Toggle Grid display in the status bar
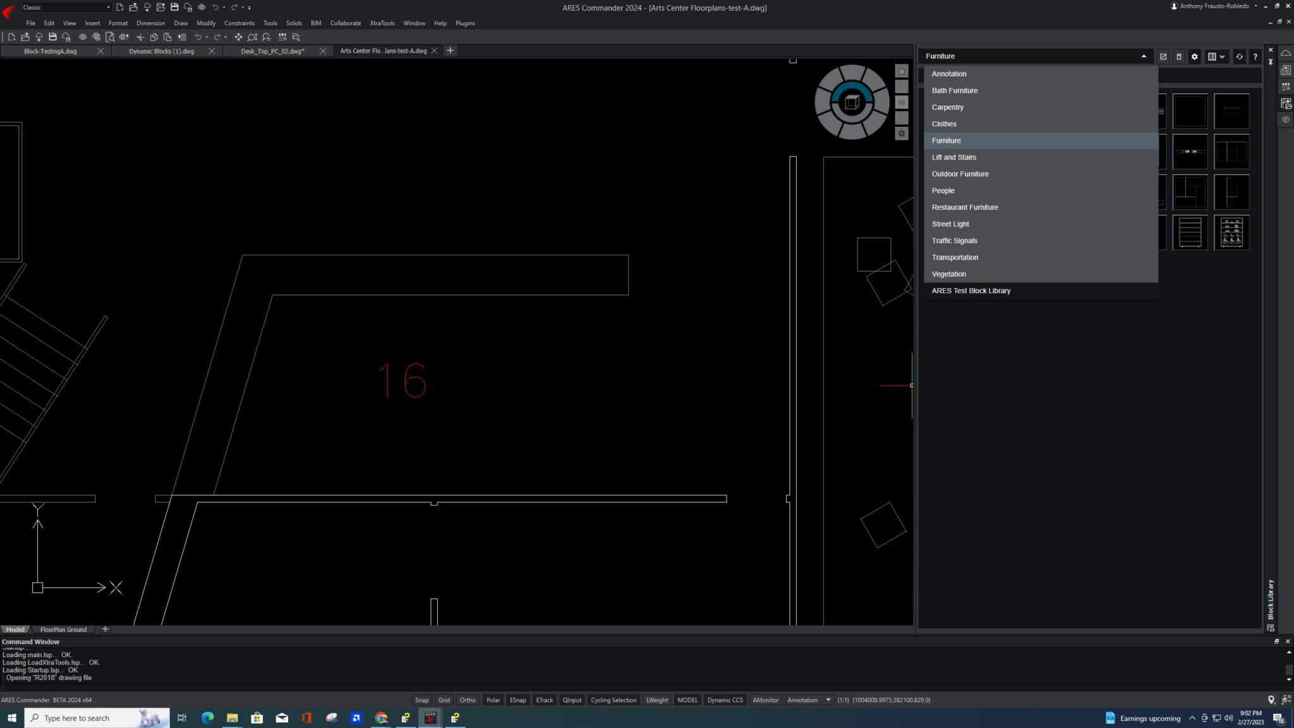Viewport: 1294px width, 728px height. [x=444, y=700]
